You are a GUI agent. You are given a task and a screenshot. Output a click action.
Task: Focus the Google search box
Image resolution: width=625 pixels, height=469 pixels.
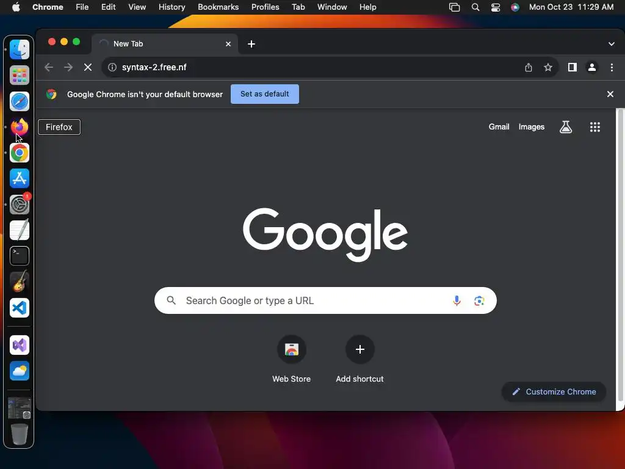325,300
